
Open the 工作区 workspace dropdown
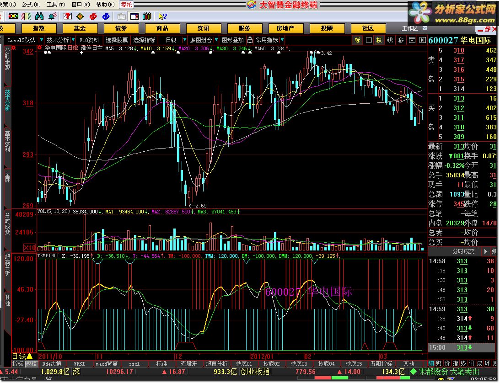pos(425,28)
